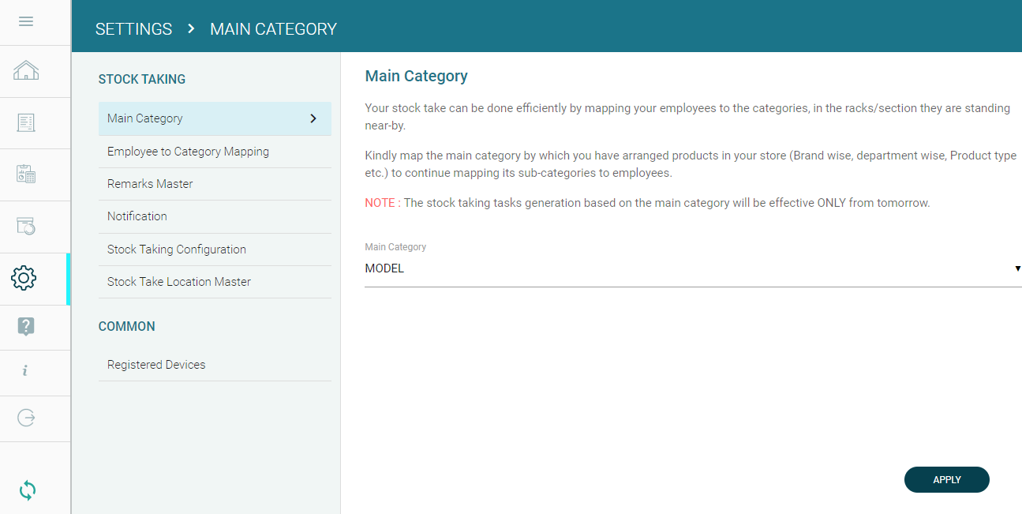Open the info icon
This screenshot has width=1022, height=514.
coord(25,370)
